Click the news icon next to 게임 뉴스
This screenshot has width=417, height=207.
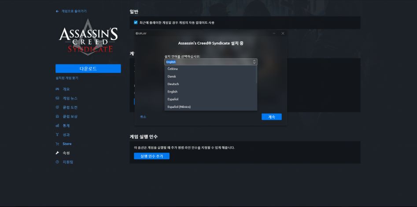[x=57, y=98]
